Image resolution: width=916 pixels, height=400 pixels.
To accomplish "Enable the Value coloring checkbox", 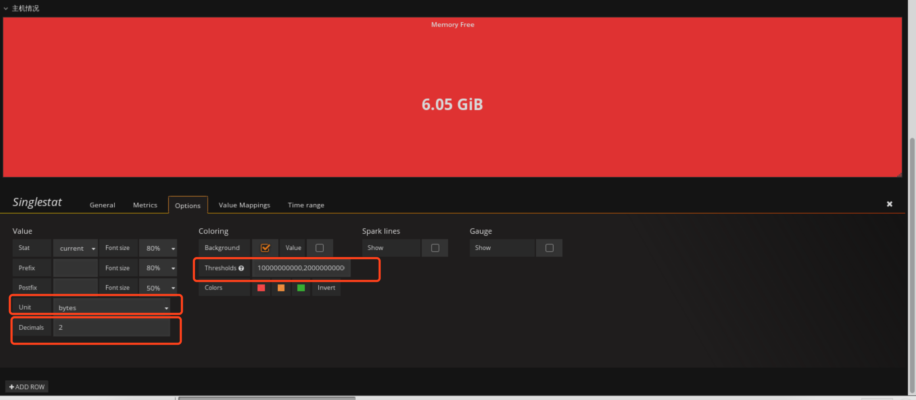I will 319,248.
